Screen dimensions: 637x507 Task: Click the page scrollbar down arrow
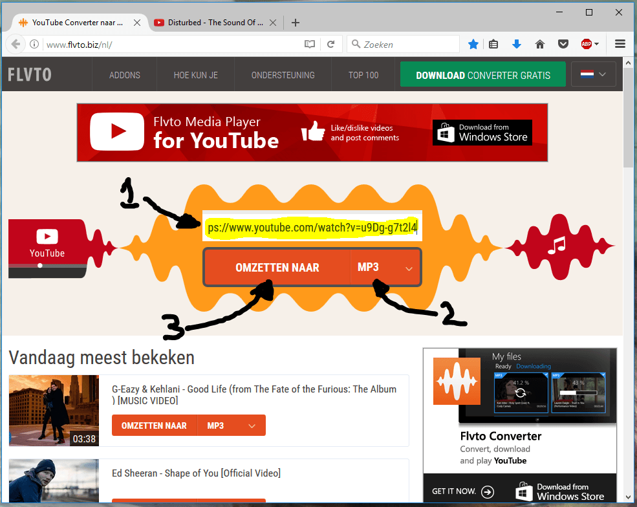pyautogui.click(x=628, y=497)
